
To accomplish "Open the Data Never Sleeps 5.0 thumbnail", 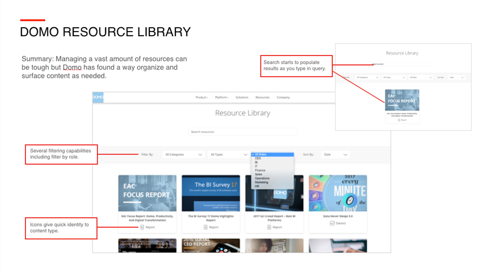I will point(338,193).
